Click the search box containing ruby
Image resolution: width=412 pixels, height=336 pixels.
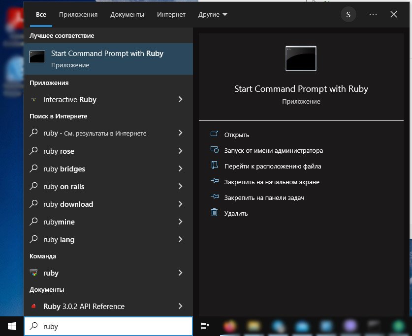coord(108,326)
